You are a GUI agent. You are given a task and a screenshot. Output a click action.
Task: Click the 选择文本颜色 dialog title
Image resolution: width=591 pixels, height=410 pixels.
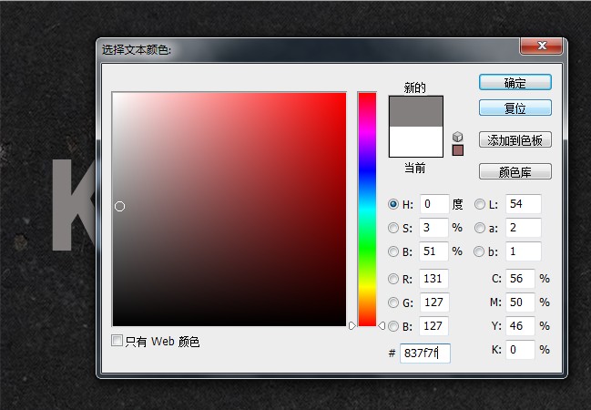pyautogui.click(x=137, y=50)
